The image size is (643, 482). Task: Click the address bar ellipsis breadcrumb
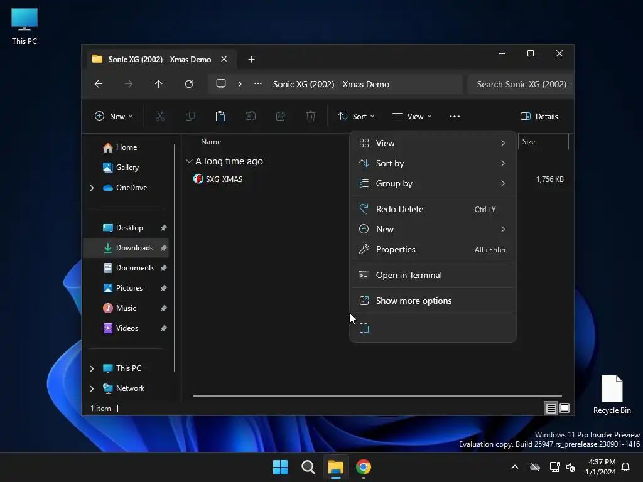258,83
